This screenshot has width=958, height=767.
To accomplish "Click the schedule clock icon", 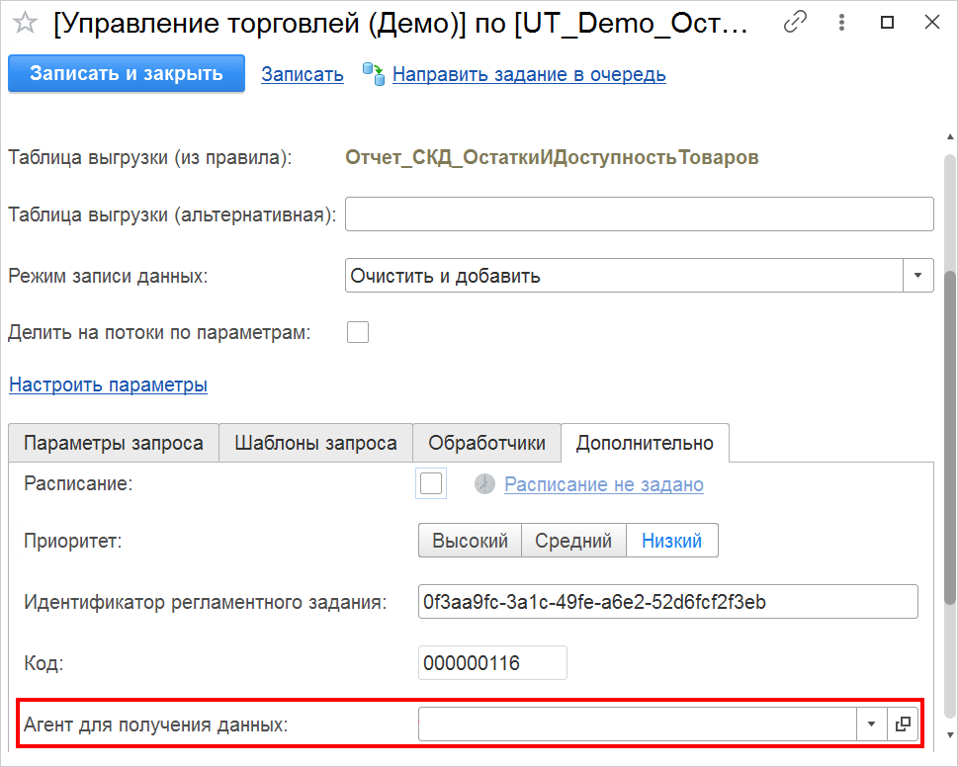I will [x=484, y=483].
